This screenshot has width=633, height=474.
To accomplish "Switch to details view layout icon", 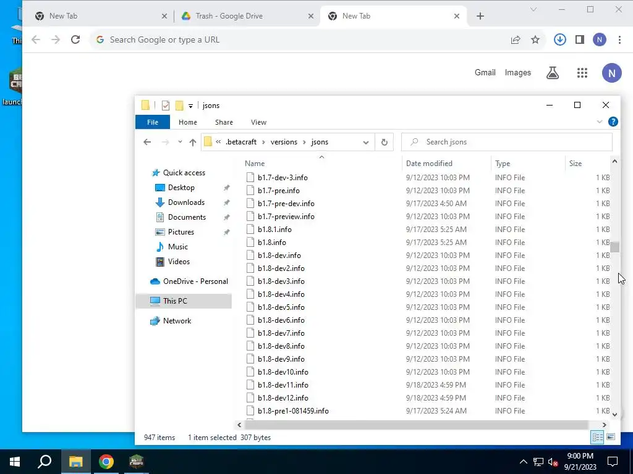I will [597, 438].
